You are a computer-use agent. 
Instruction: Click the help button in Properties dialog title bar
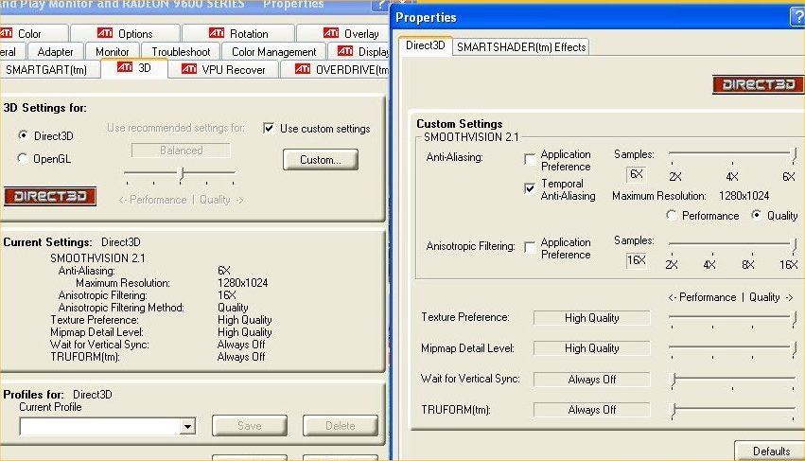tap(797, 17)
